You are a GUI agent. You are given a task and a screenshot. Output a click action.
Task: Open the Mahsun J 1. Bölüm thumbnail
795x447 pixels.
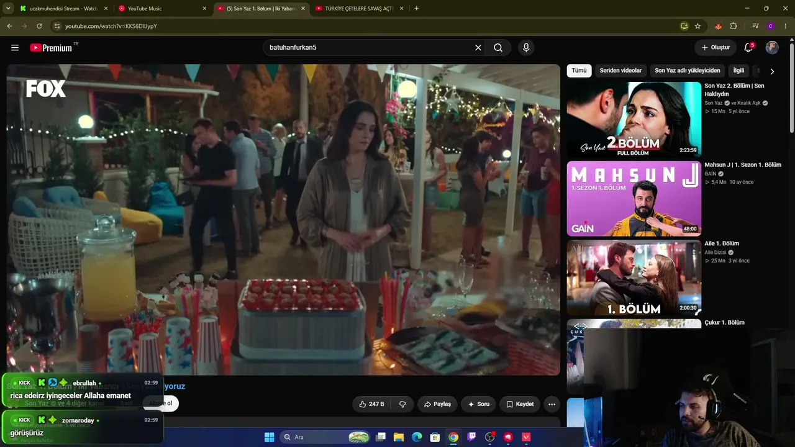click(x=634, y=199)
